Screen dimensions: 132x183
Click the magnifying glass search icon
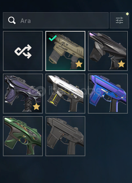12,20
